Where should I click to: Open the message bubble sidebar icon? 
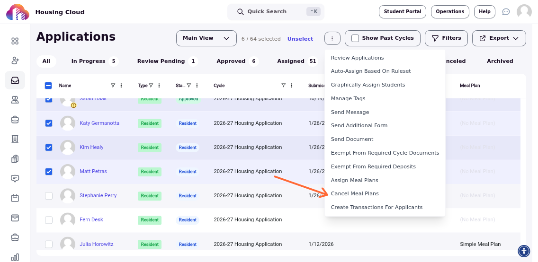pyautogui.click(x=15, y=178)
